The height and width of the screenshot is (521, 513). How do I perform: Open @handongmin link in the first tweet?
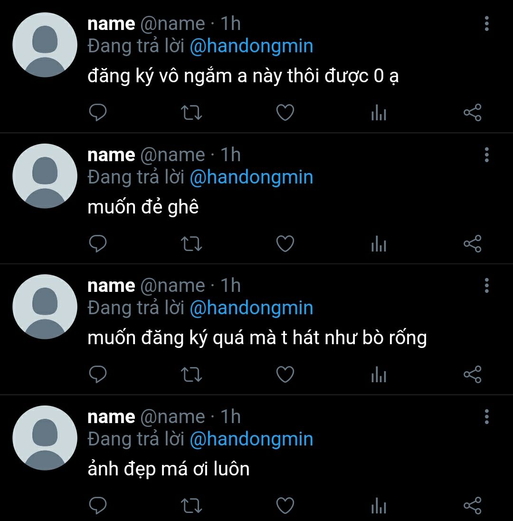pos(251,46)
